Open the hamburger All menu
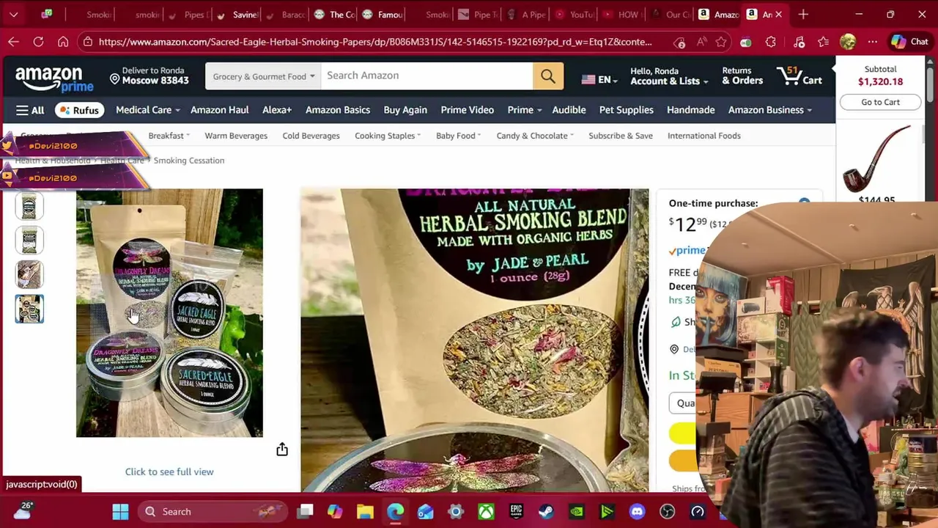This screenshot has width=938, height=528. pyautogui.click(x=30, y=110)
